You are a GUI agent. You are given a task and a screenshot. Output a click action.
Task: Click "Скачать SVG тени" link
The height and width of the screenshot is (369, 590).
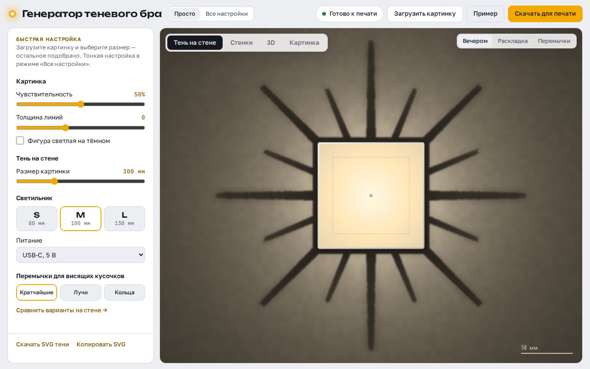pyautogui.click(x=42, y=345)
